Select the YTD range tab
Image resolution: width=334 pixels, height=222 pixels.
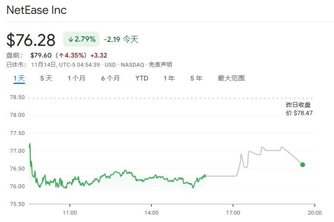[141, 78]
